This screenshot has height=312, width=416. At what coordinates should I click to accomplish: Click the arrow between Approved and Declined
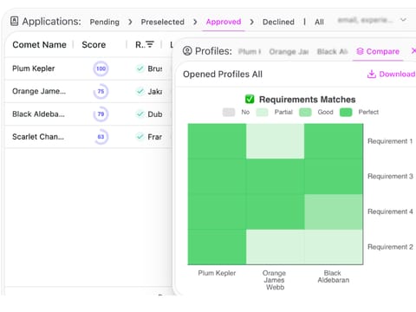coord(252,22)
